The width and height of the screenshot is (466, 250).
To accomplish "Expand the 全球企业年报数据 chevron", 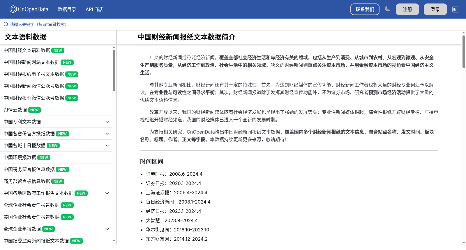I will pyautogui.click(x=107, y=229).
